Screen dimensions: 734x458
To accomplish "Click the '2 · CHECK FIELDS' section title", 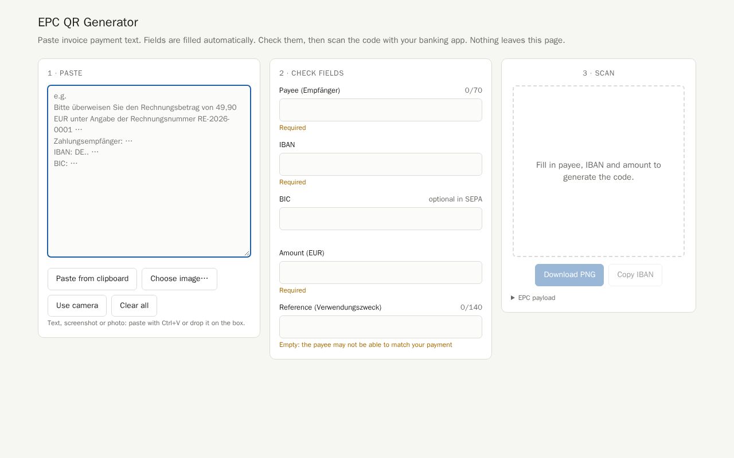I will pyautogui.click(x=311, y=73).
